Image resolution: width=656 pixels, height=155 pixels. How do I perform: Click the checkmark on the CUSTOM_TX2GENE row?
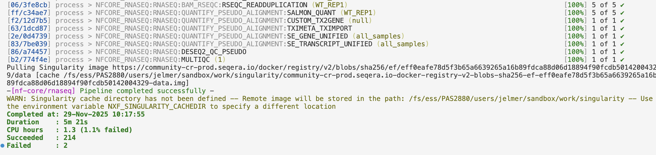(x=622, y=21)
